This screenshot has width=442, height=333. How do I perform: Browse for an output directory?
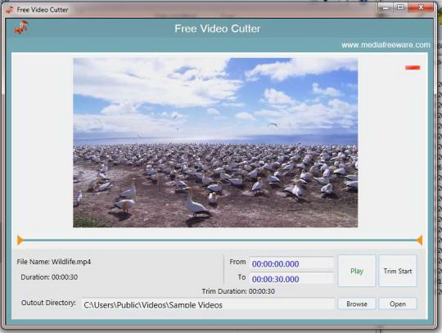357,304
